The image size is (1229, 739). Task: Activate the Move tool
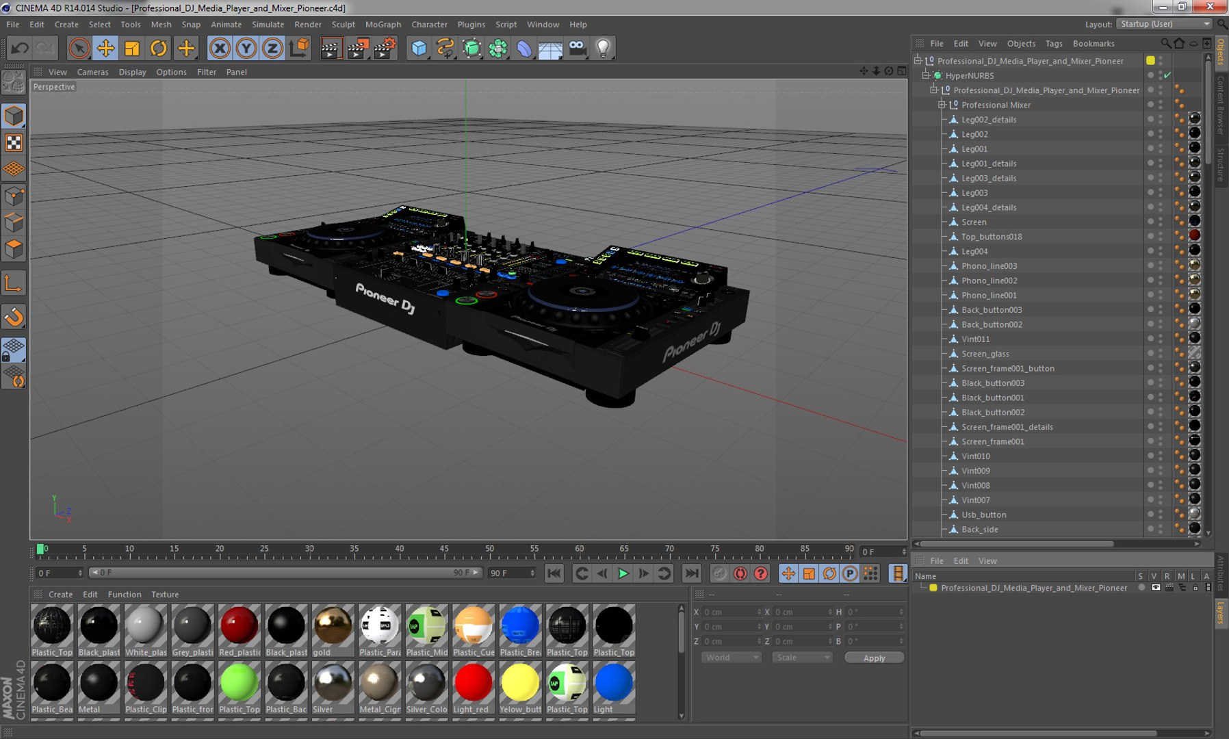click(x=105, y=48)
